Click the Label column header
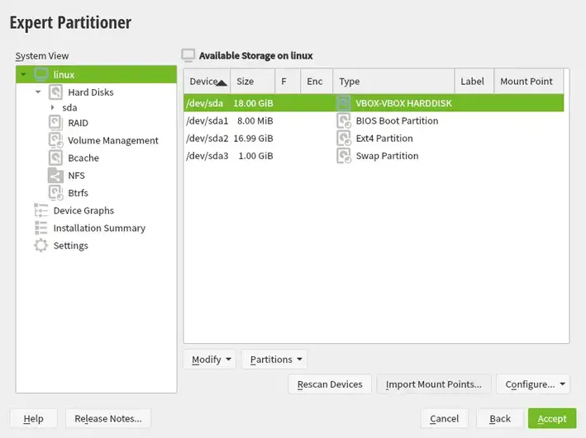 pyautogui.click(x=474, y=82)
